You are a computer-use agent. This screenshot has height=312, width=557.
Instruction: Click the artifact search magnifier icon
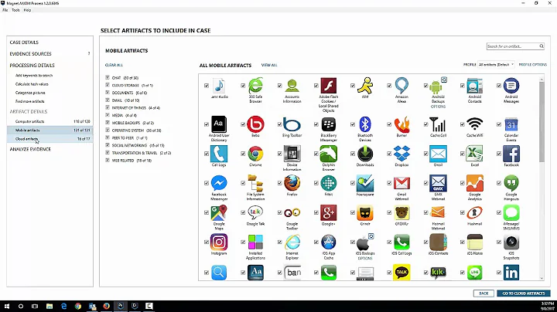pos(542,46)
